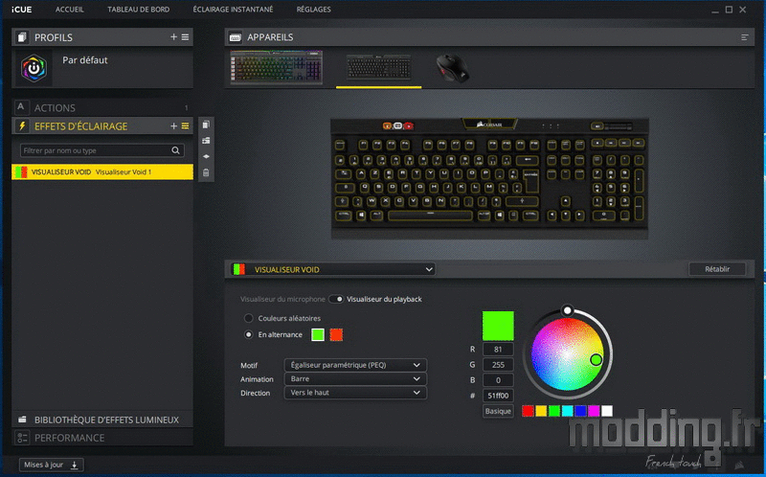The image size is (766, 477).
Task: Pick the magenta basic color swatch
Action: [x=594, y=411]
